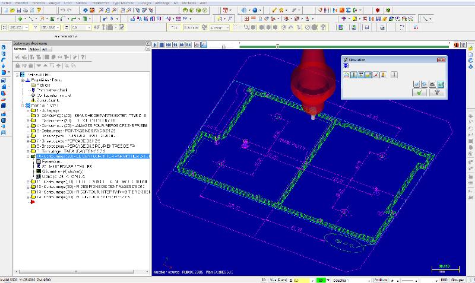
Task: Click the red insert arrow at the tree bottom
Action: pos(33,202)
